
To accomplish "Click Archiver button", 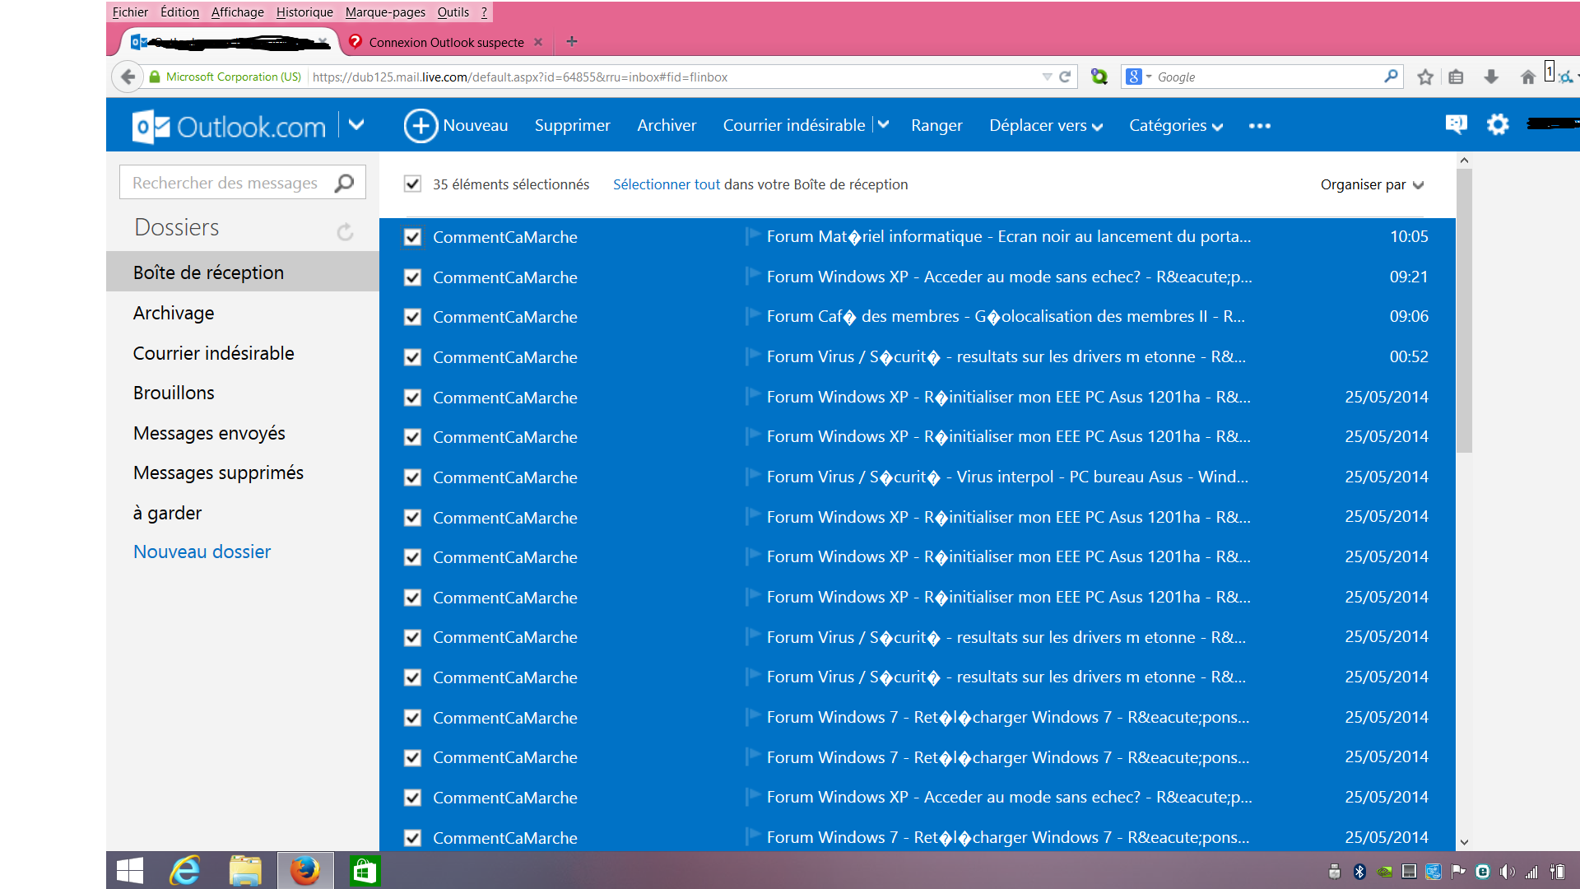I will coord(667,125).
